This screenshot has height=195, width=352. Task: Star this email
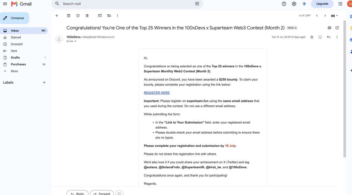pyautogui.click(x=312, y=37)
